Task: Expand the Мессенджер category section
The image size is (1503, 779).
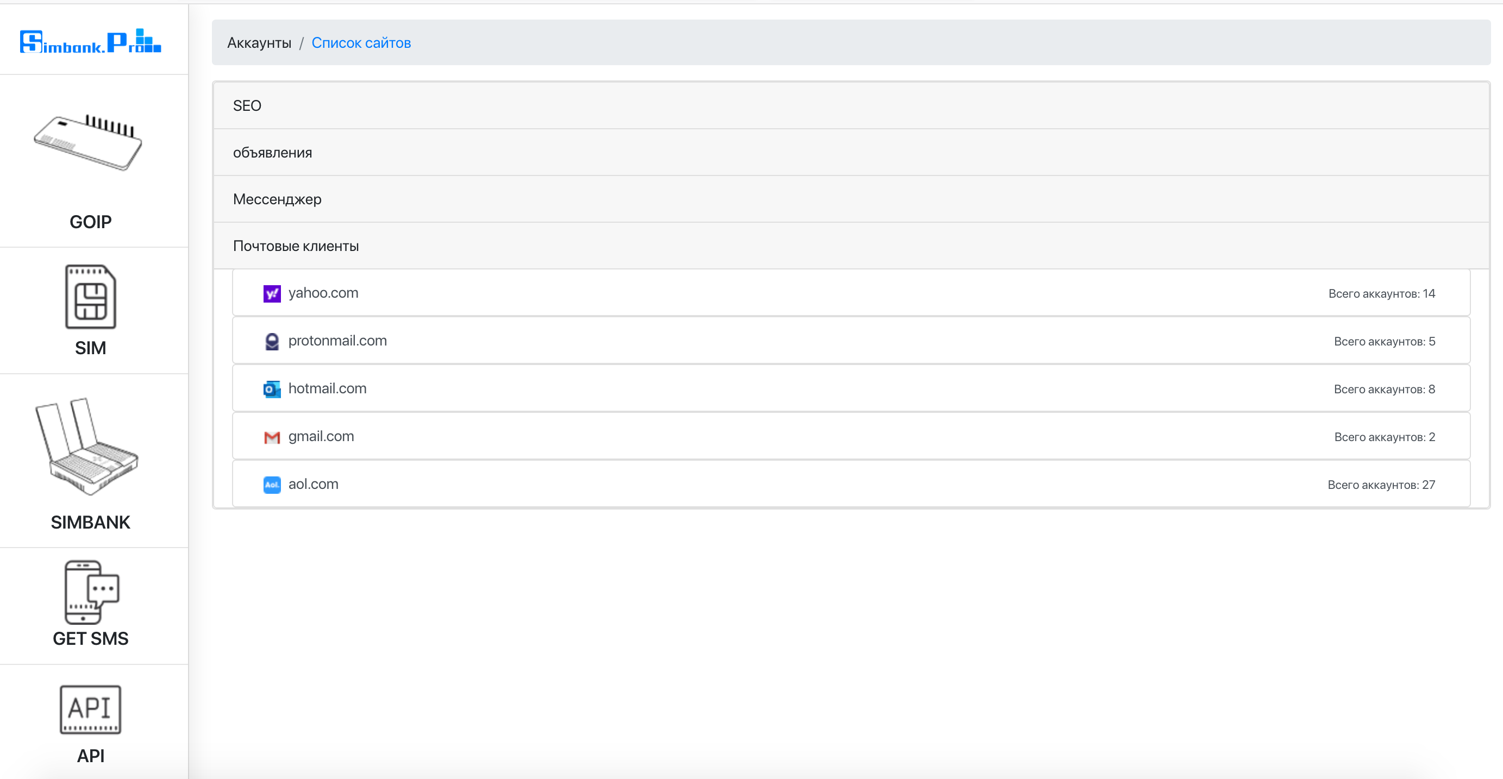Action: 277,199
